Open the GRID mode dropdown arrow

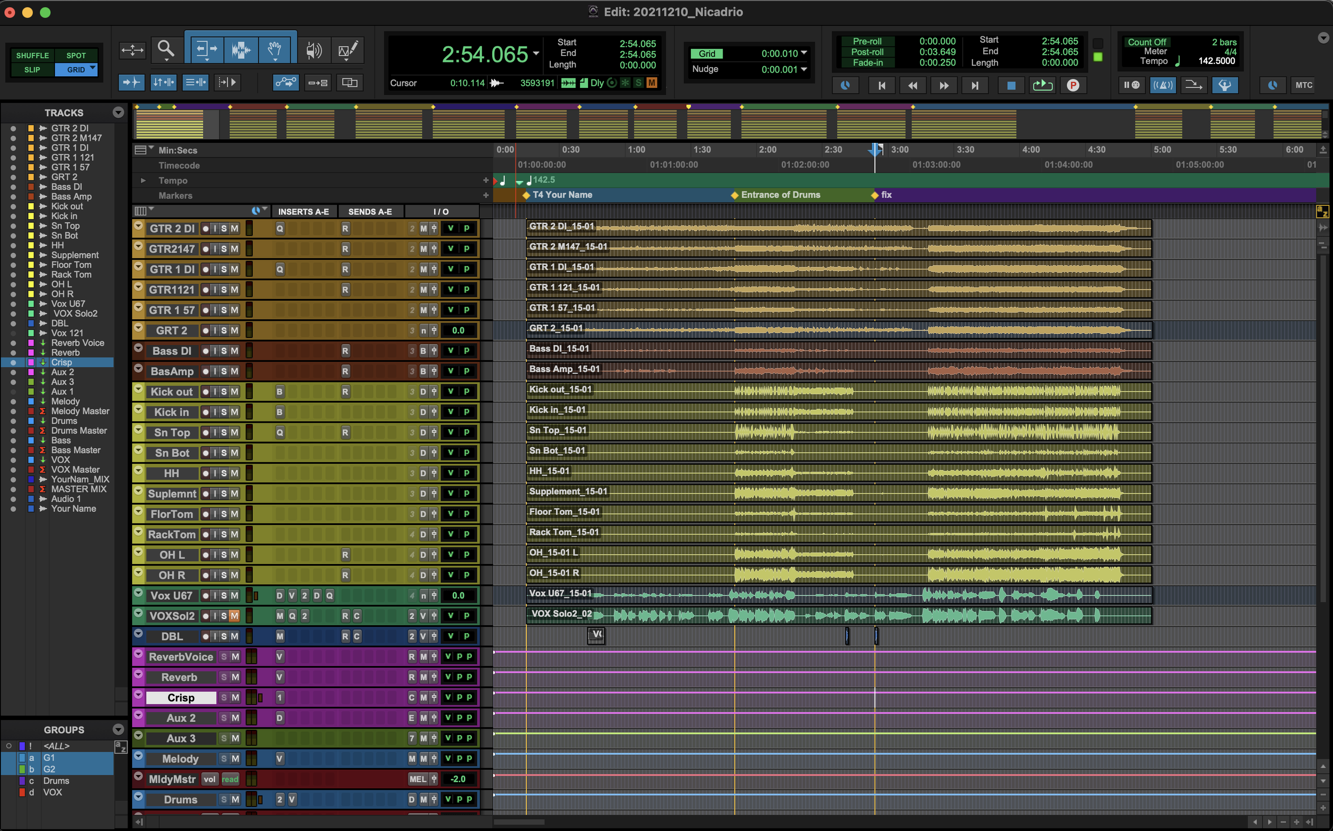(93, 68)
